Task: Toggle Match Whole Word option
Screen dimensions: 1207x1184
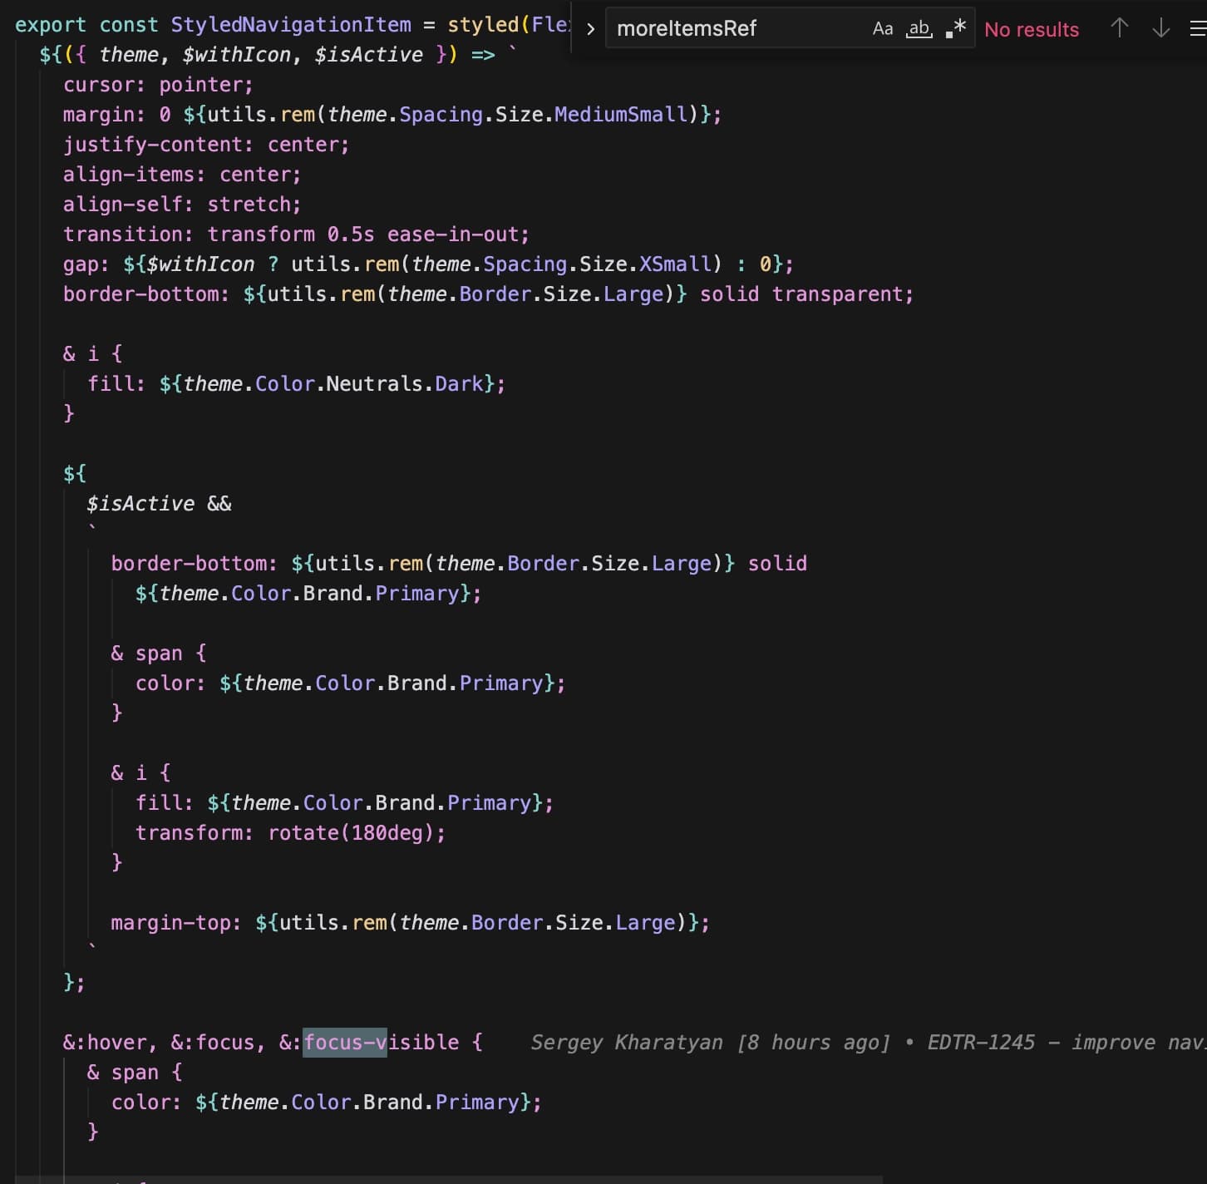Action: pyautogui.click(x=919, y=29)
